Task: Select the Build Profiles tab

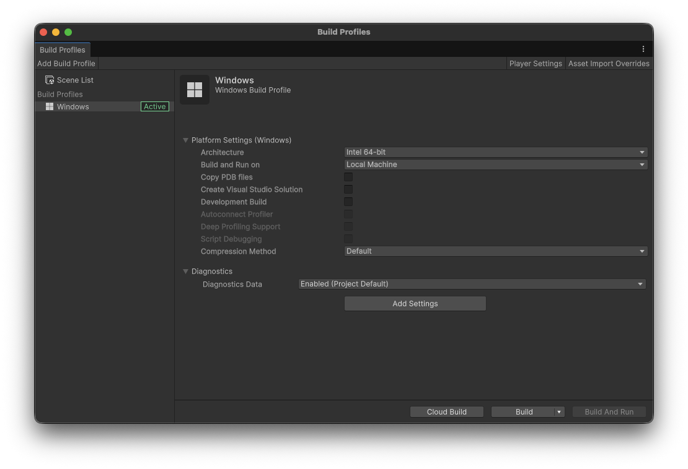Action: (63, 49)
